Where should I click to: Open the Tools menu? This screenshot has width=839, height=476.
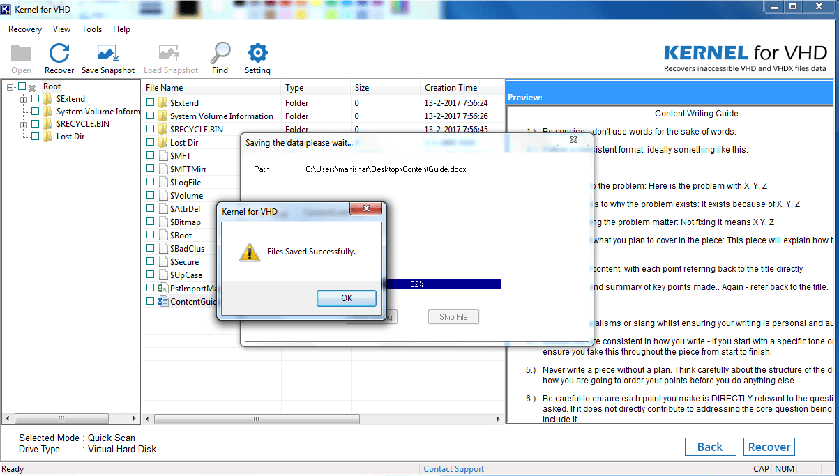[x=91, y=29]
